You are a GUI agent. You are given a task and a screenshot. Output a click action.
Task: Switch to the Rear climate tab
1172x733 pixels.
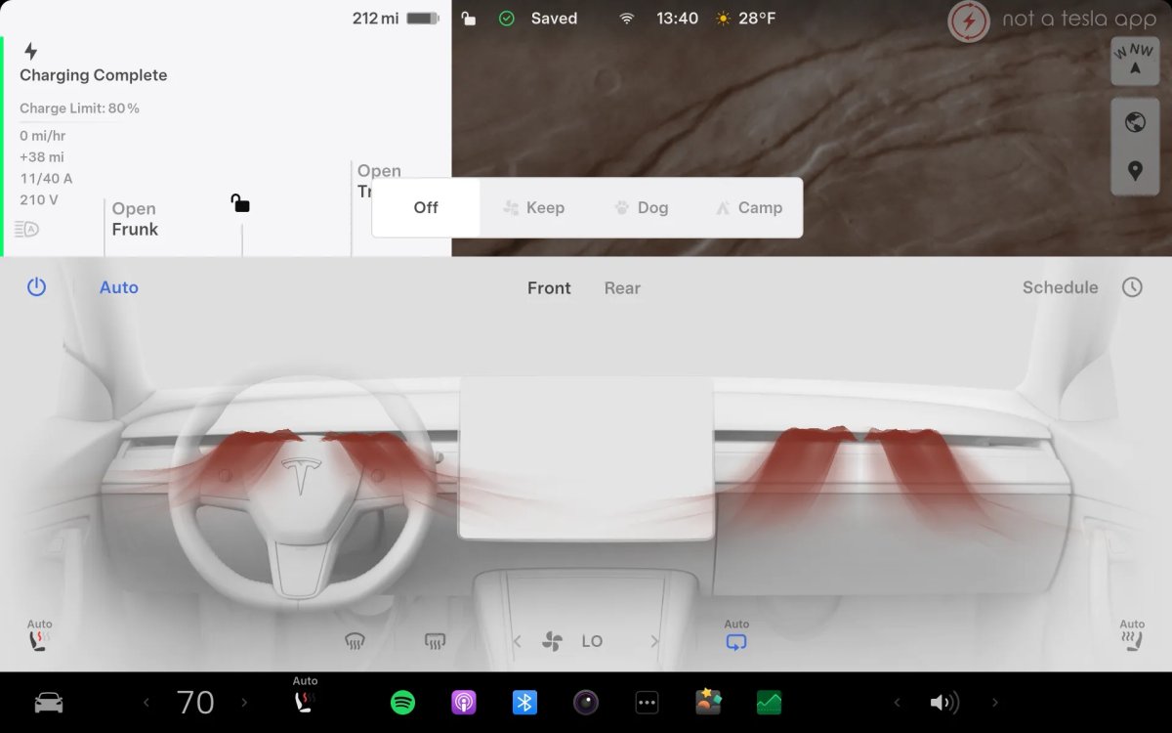click(x=622, y=288)
